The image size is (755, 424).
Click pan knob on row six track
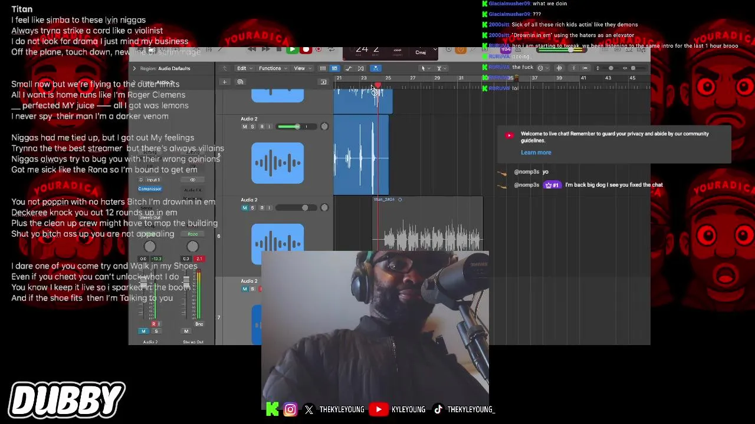pyautogui.click(x=324, y=208)
